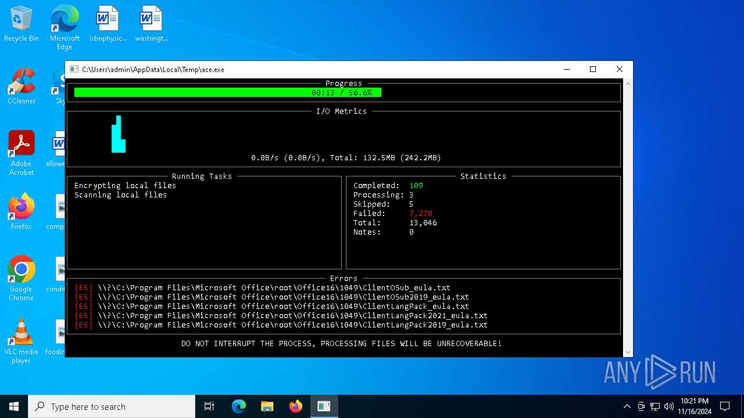Click the Processing count line
Image resolution: width=744 pixels, height=418 pixels.
pos(383,194)
